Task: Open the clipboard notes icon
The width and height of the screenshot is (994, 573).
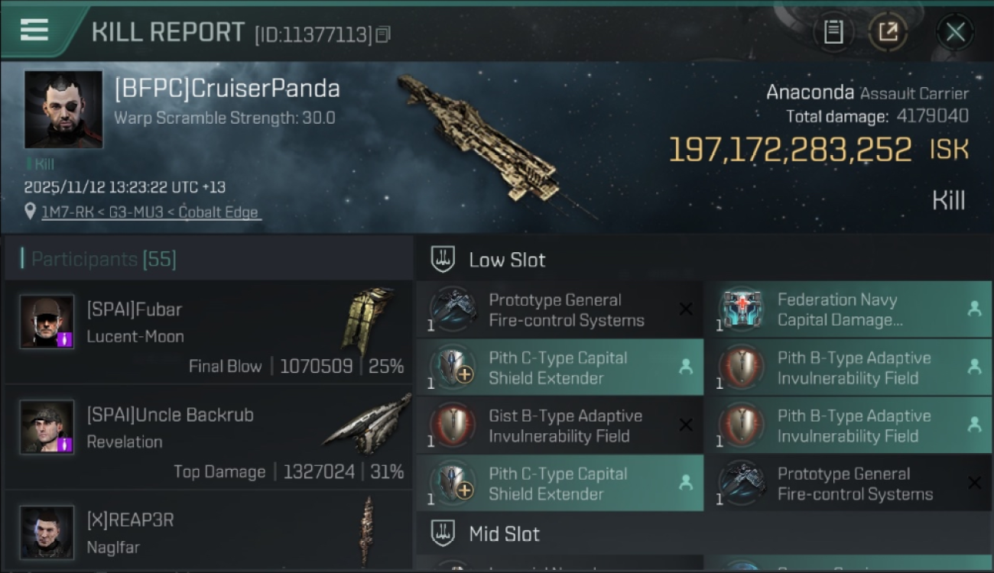Action: [x=833, y=32]
